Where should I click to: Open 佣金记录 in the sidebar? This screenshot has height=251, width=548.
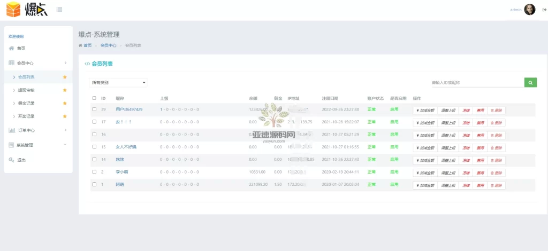click(38, 103)
